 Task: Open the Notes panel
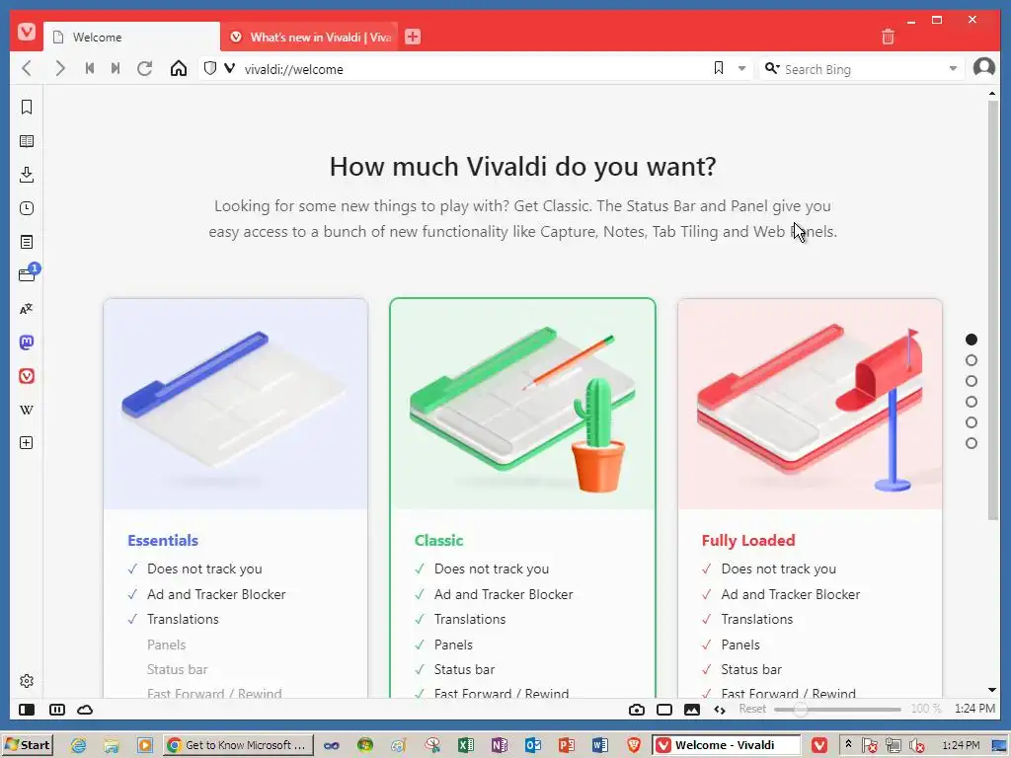click(27, 242)
